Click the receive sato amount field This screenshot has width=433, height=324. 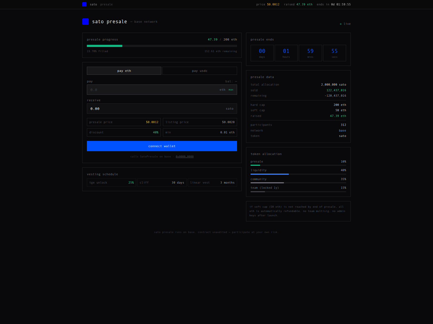tap(162, 109)
